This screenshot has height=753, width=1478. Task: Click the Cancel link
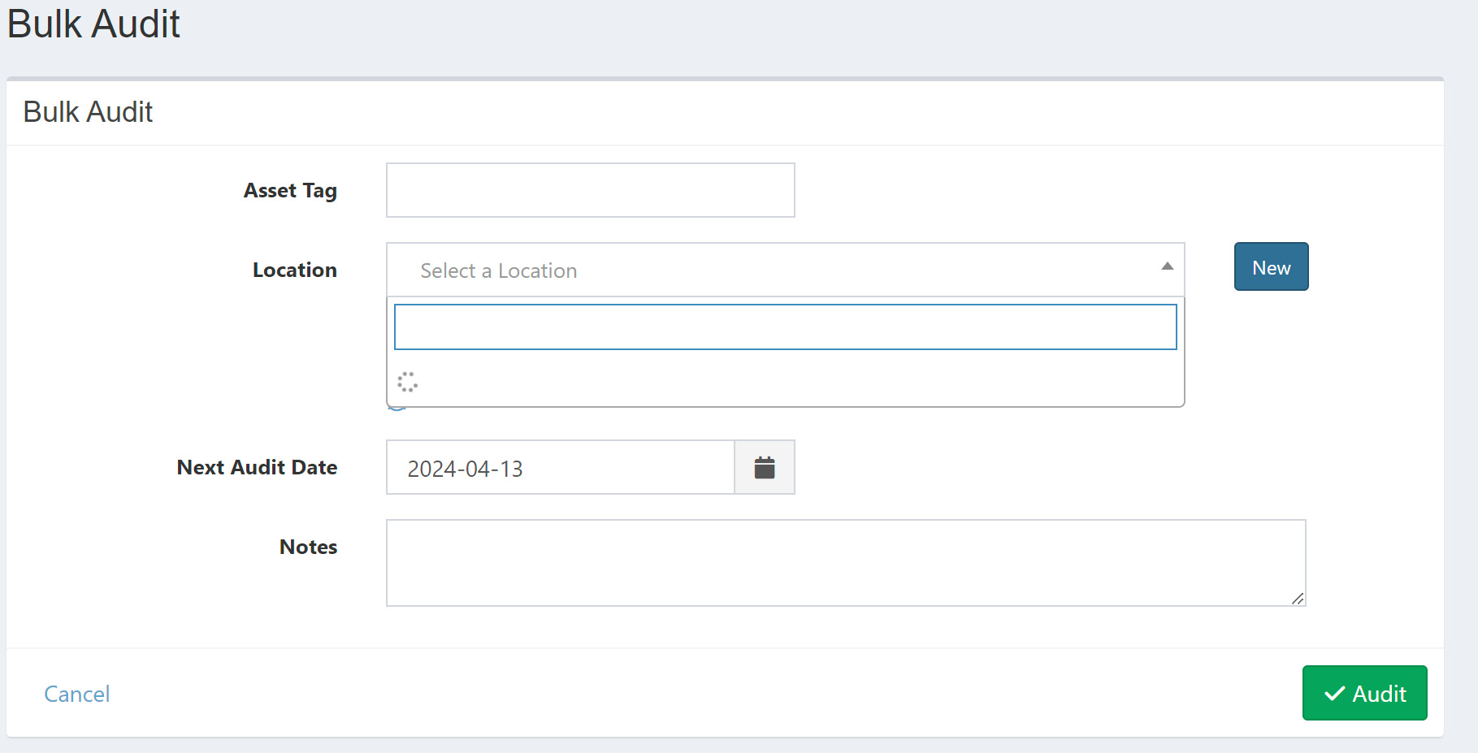(76, 693)
